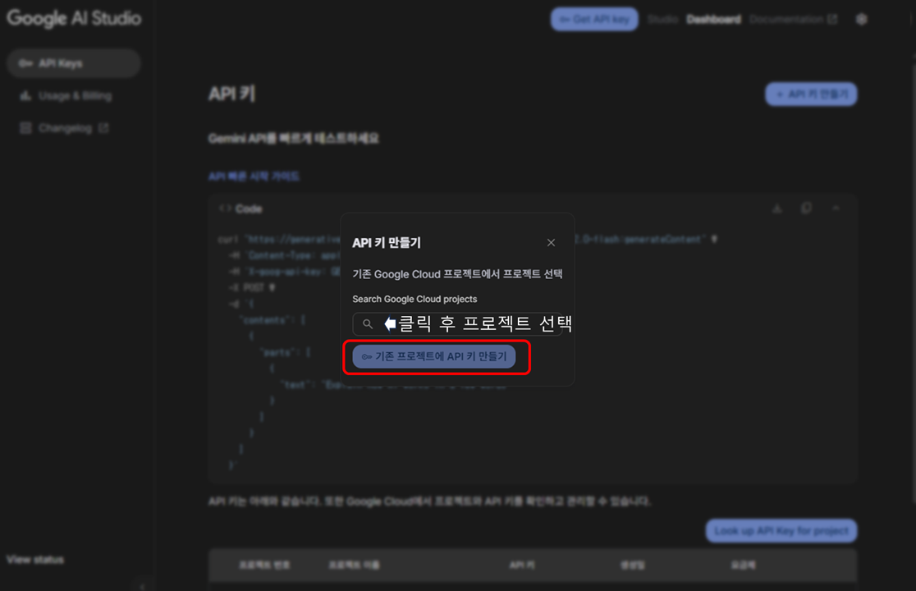This screenshot has height=591, width=916.
Task: Copy the code snippet icon
Action: [806, 208]
